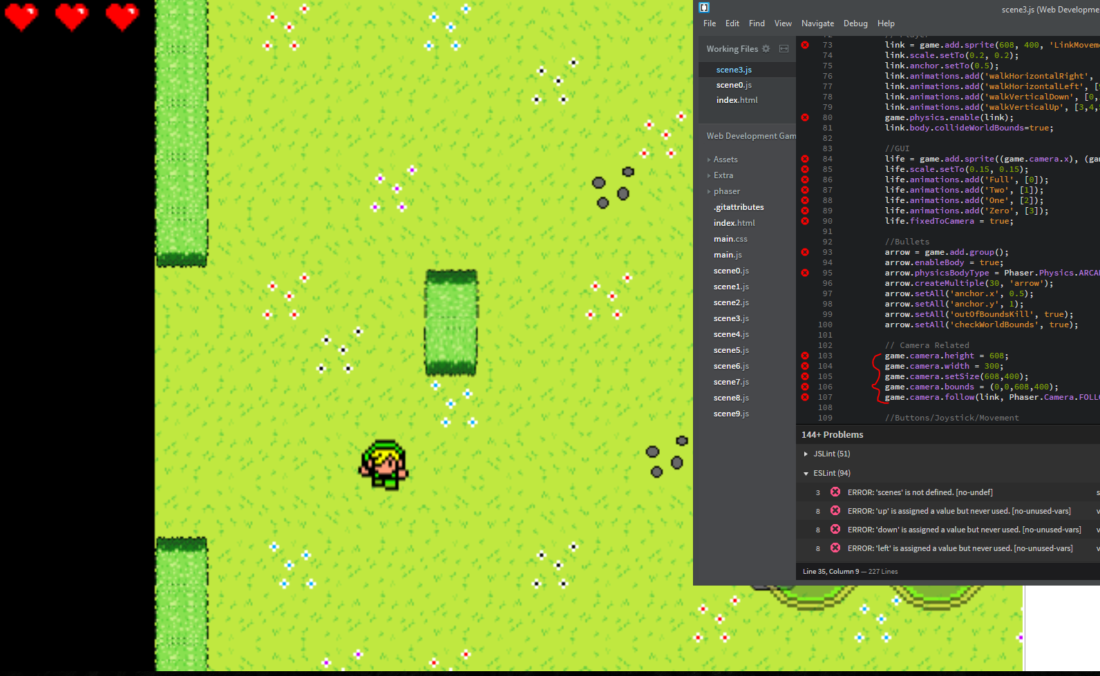1100x676 pixels.
Task: Click the error marker on line 73
Action: tap(805, 45)
